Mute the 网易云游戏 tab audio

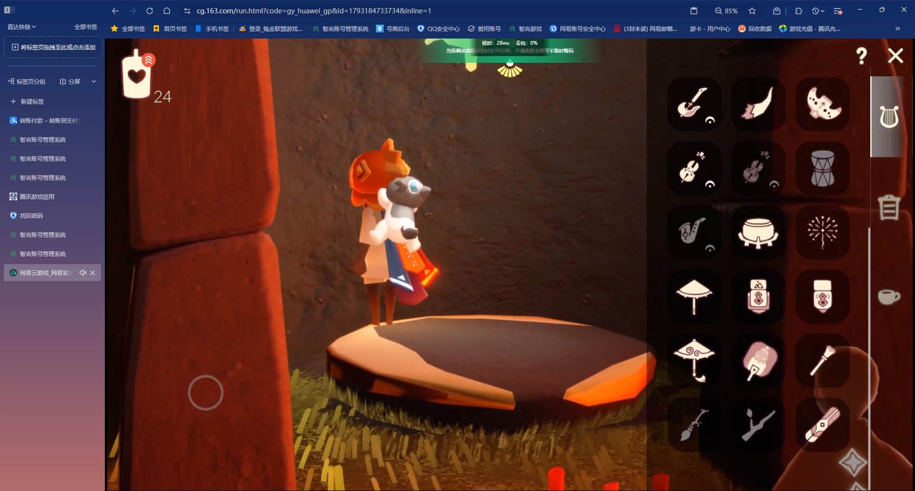click(x=83, y=273)
